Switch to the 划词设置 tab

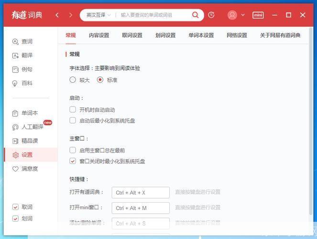tap(165, 35)
